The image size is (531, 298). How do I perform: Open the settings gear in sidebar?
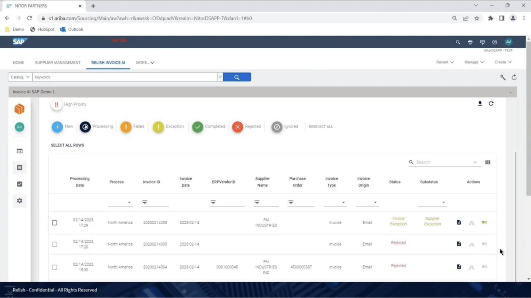tap(19, 201)
